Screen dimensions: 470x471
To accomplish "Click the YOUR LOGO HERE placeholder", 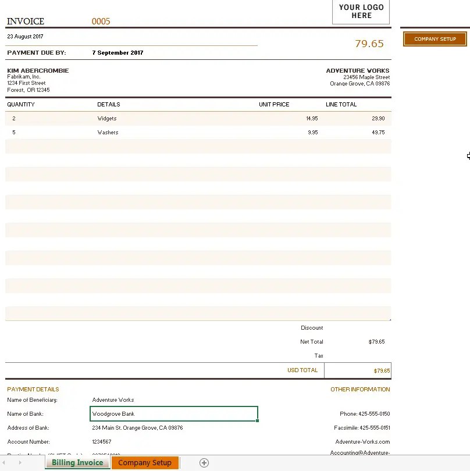I will tap(361, 12).
